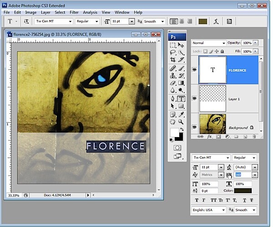This screenshot has height=227, width=273.
Task: Select the Hand tool
Action: click(x=173, y=122)
